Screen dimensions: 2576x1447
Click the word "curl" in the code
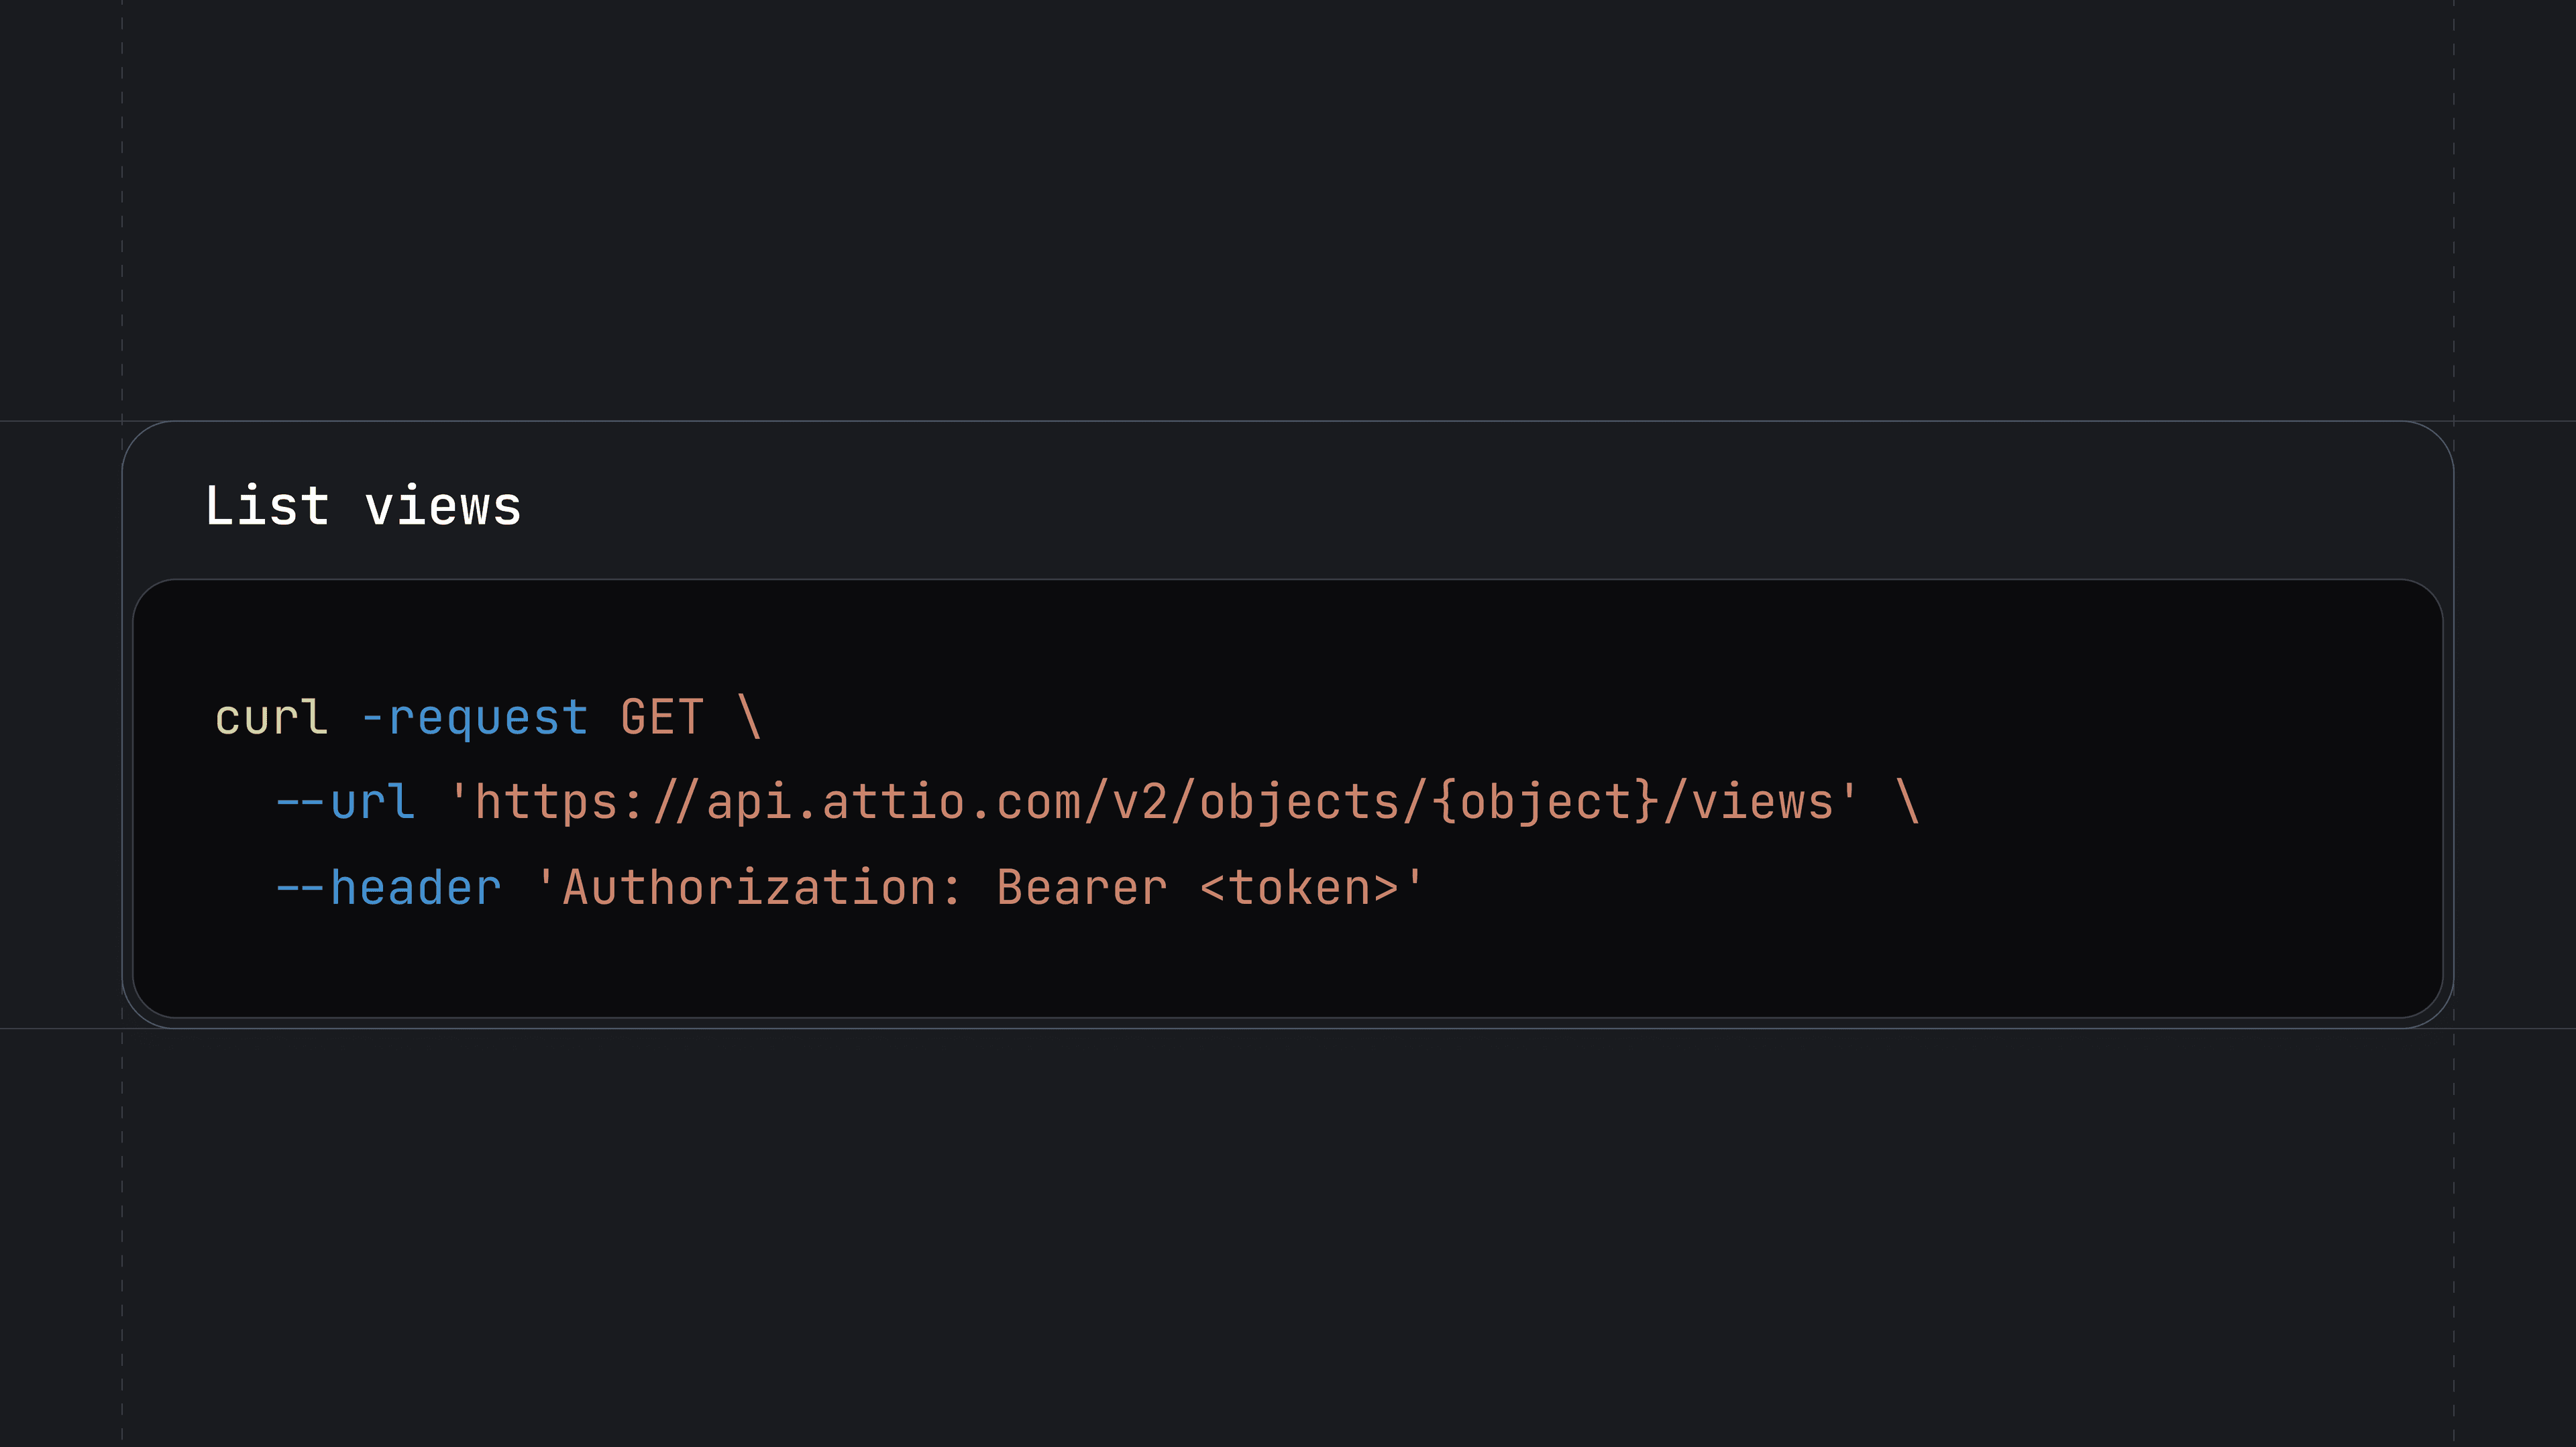(271, 717)
